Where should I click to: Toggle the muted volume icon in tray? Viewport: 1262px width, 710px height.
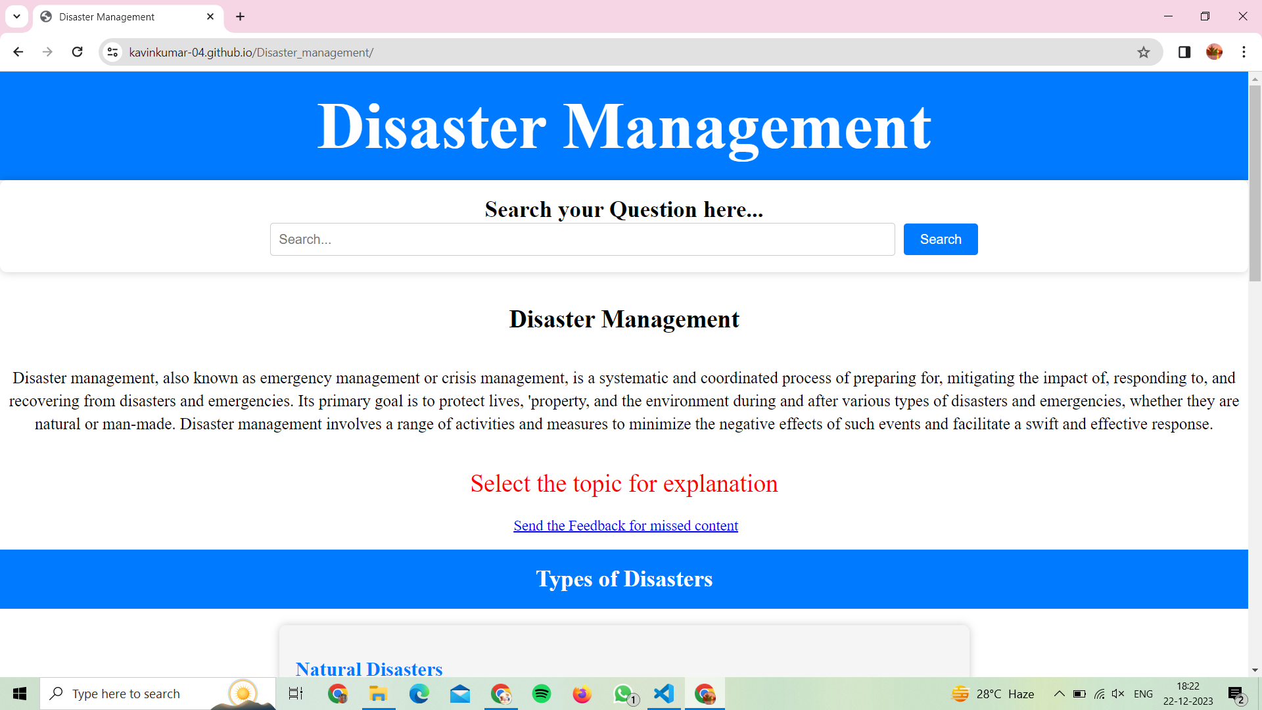coord(1117,694)
